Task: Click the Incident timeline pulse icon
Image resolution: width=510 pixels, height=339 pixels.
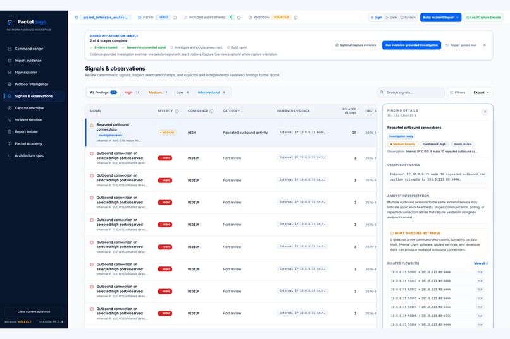Action: click(9, 120)
